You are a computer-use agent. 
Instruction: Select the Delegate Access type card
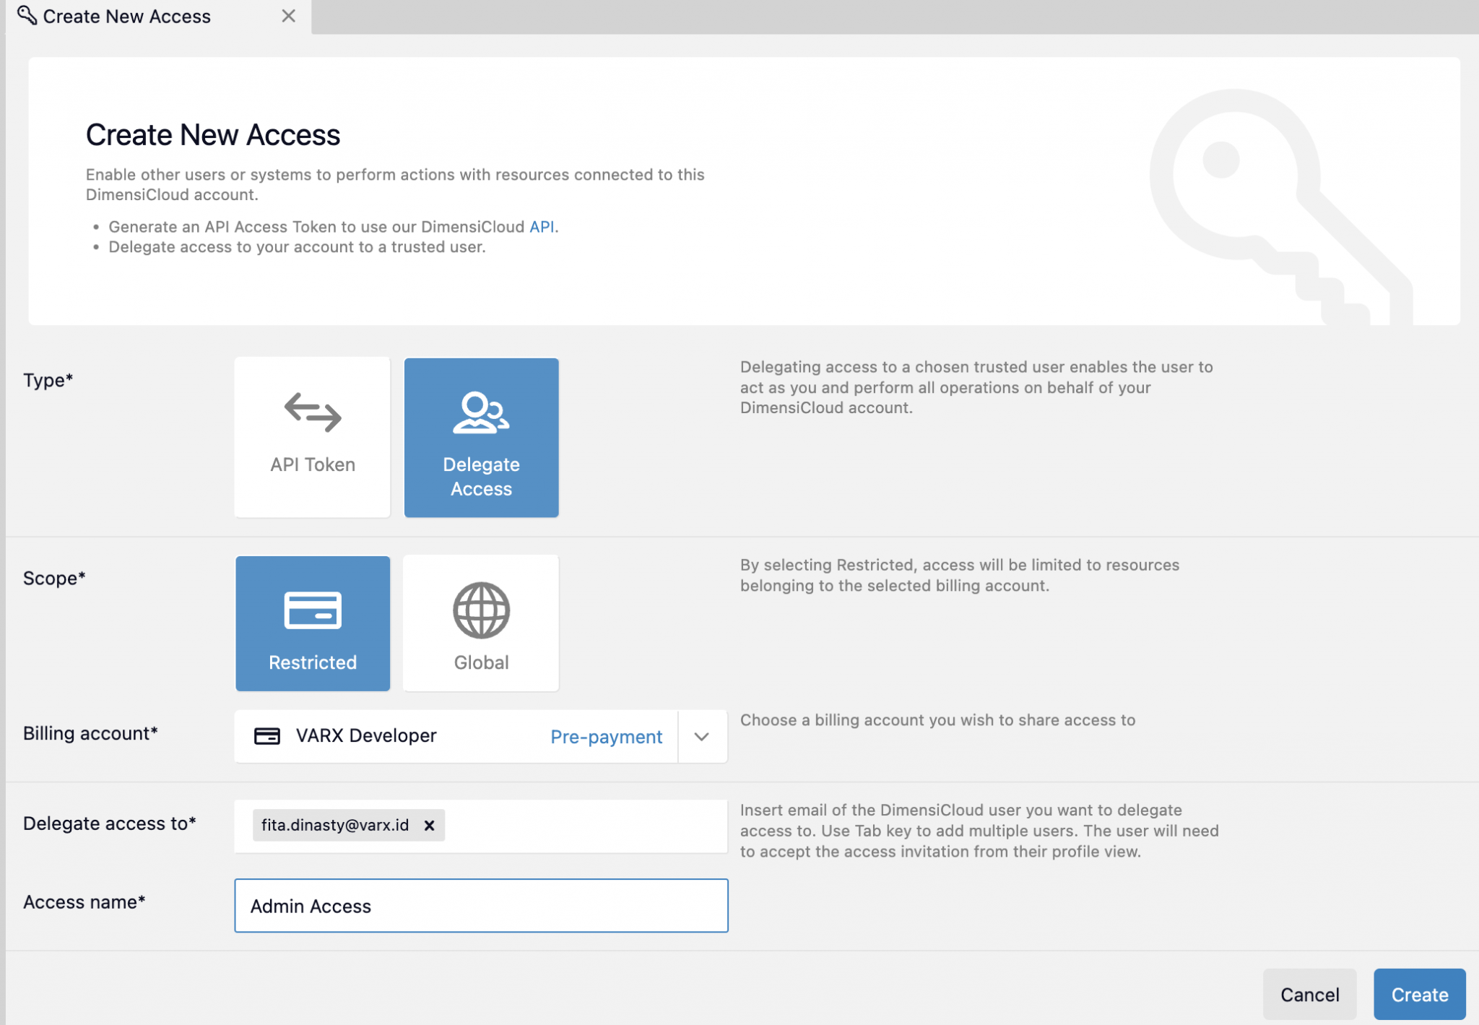[481, 437]
